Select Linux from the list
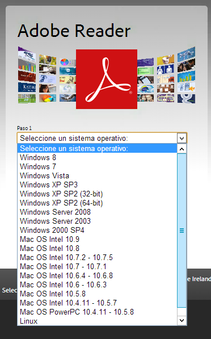Screen dimensions: 211x339 (x=97, y=321)
